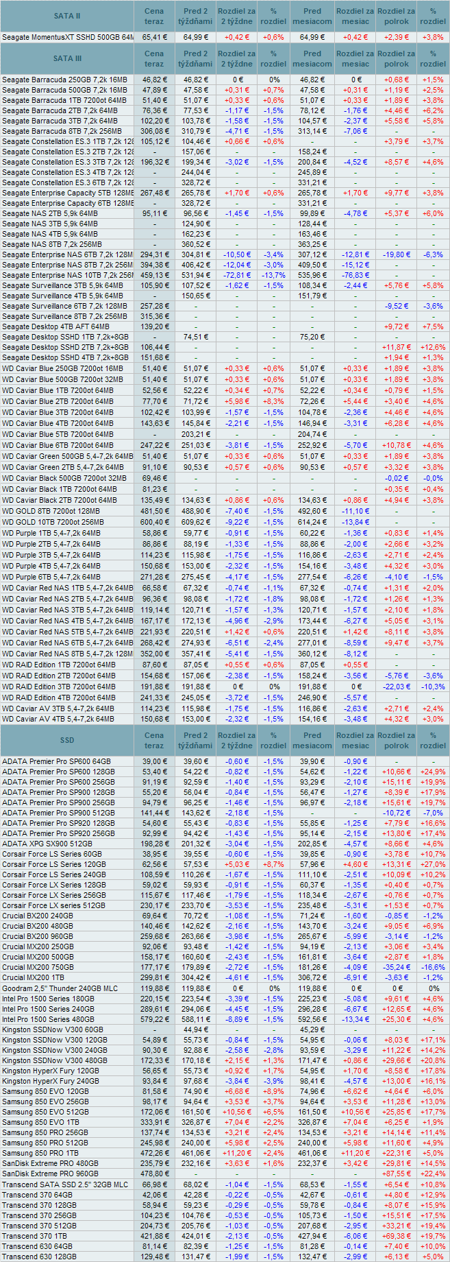Click the +27,0% half-year percent for Corsair LS 120GB

tap(433, 864)
